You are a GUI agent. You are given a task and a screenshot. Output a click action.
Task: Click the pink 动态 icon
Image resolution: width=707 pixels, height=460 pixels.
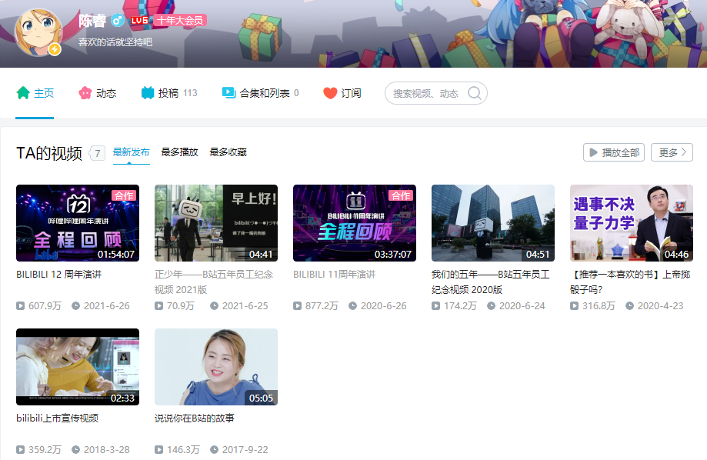(85, 93)
